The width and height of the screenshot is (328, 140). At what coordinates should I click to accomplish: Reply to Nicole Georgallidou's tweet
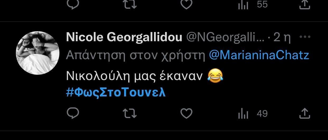(73, 114)
